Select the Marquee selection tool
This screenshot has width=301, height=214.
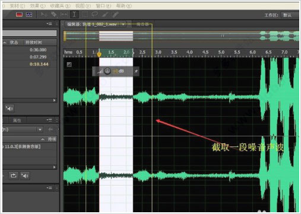pyautogui.click(x=85, y=14)
